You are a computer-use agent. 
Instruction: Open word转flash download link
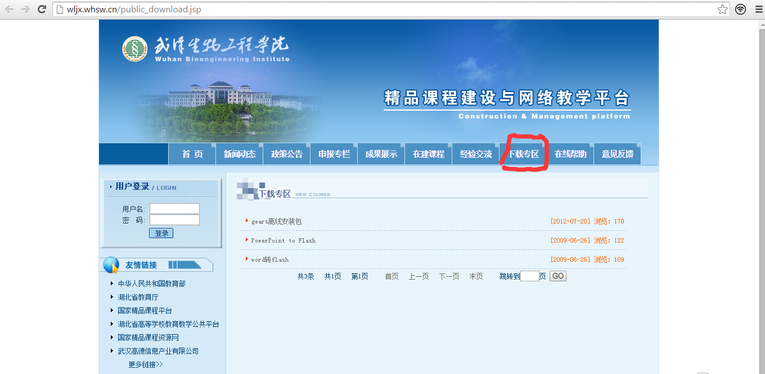coord(269,259)
